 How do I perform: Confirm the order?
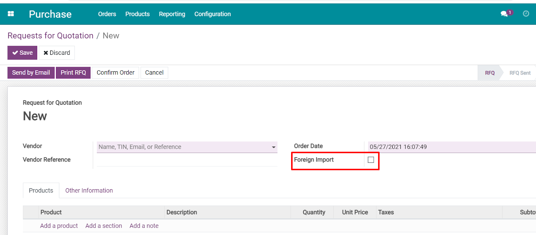tap(115, 73)
